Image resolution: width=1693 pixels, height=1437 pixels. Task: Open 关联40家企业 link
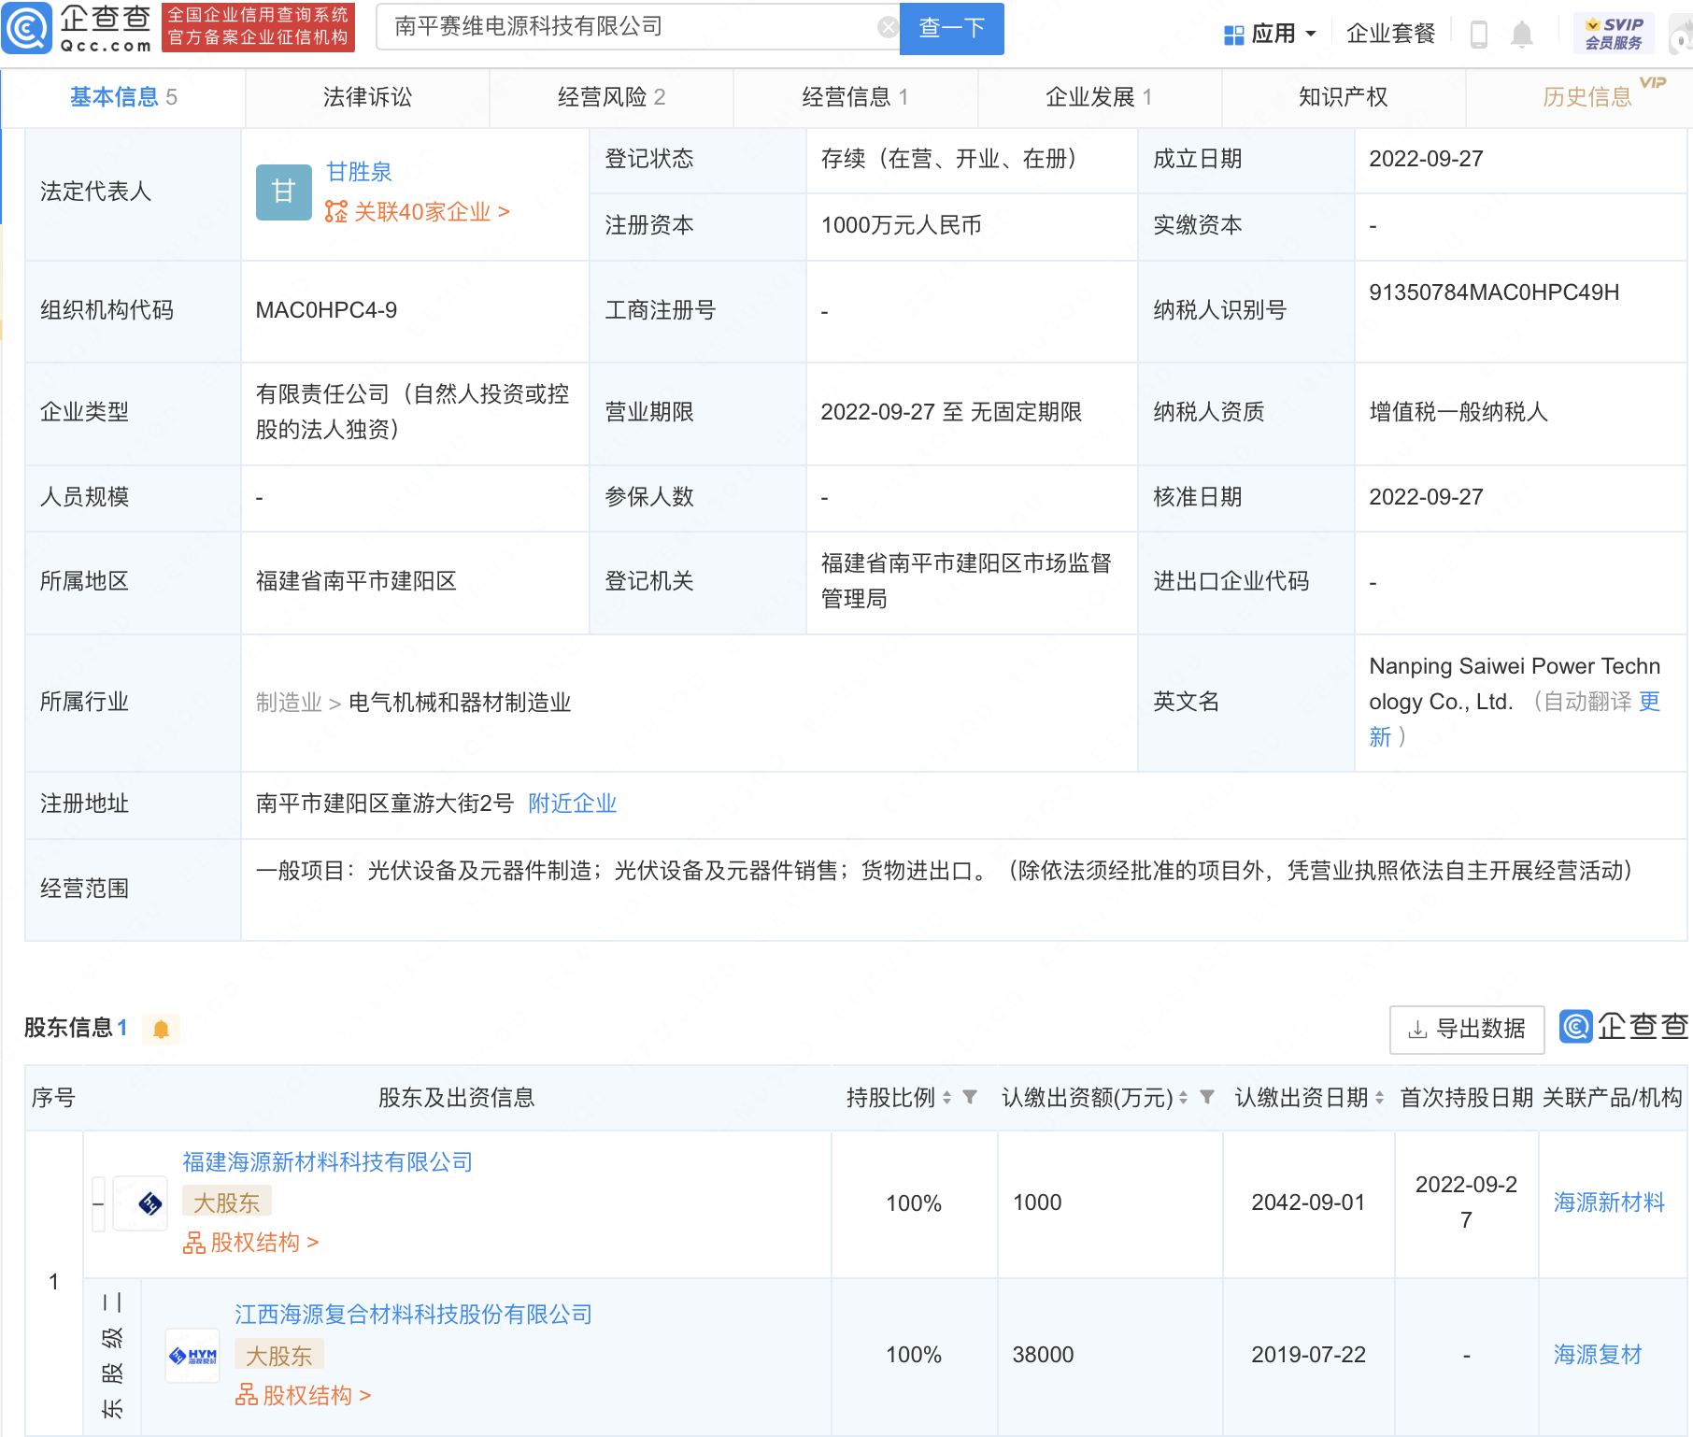pyautogui.click(x=418, y=212)
